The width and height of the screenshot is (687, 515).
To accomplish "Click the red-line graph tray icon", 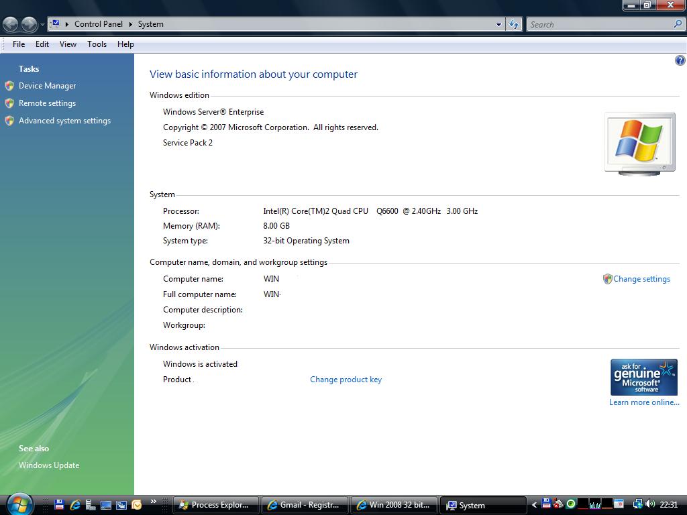I will click(x=583, y=504).
